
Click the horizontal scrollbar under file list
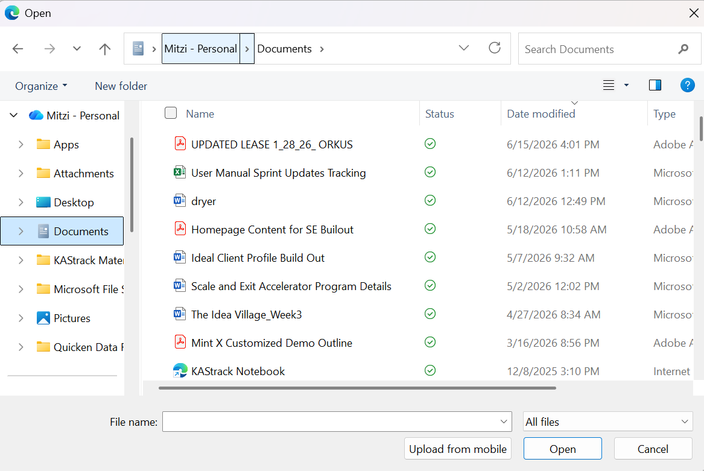point(357,388)
